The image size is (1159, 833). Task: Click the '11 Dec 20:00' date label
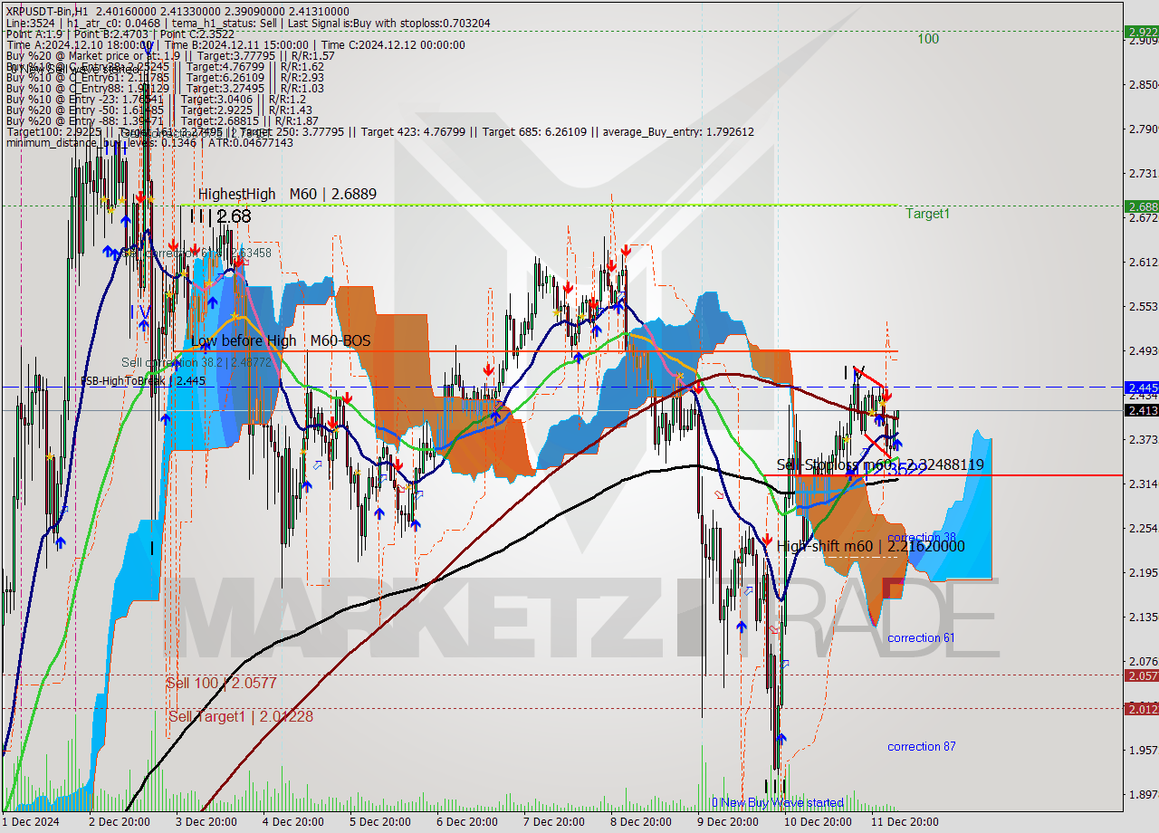point(905,822)
